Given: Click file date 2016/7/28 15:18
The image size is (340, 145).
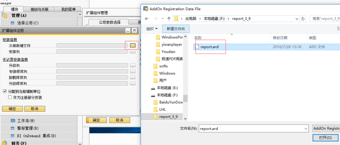Looking at the screenshot, I should tap(287, 47).
